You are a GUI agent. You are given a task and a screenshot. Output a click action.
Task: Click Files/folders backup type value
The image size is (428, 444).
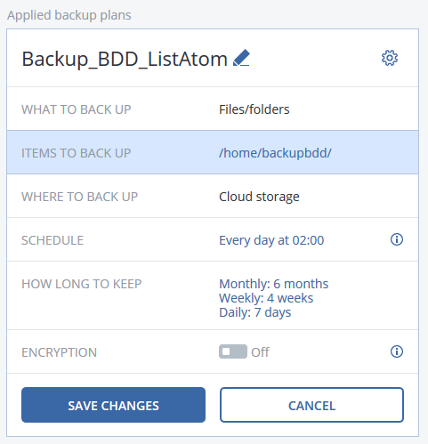(254, 109)
